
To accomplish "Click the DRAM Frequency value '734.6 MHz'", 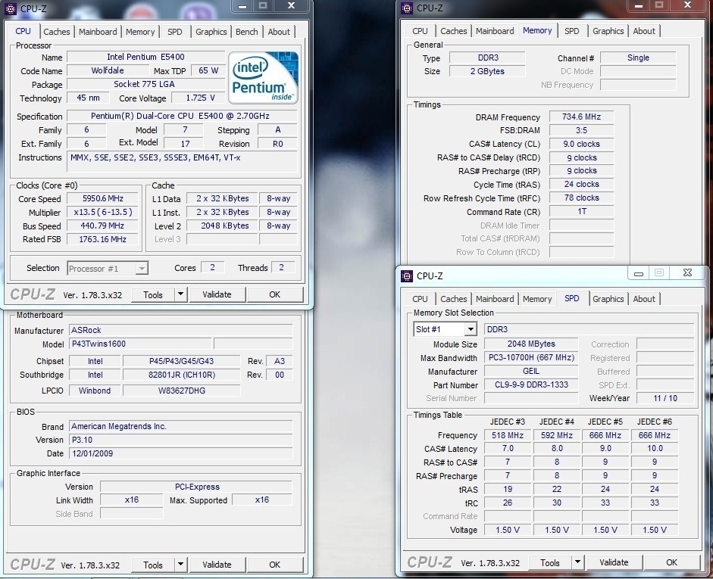I will click(582, 117).
